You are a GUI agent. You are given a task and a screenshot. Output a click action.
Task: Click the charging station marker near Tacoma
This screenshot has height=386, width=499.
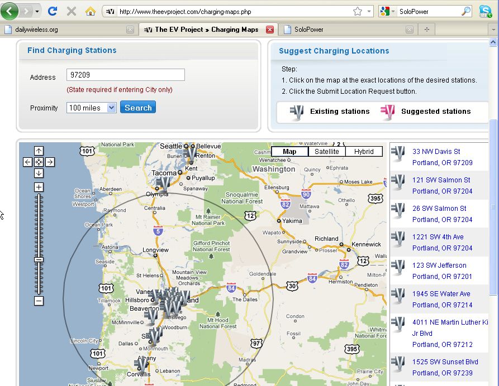click(163, 182)
